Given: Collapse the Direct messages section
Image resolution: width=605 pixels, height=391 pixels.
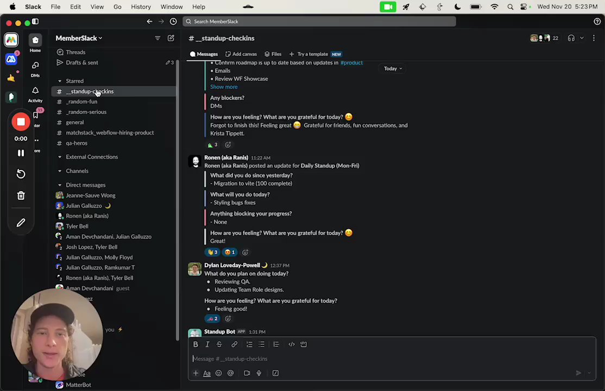Looking at the screenshot, I should (x=60, y=185).
